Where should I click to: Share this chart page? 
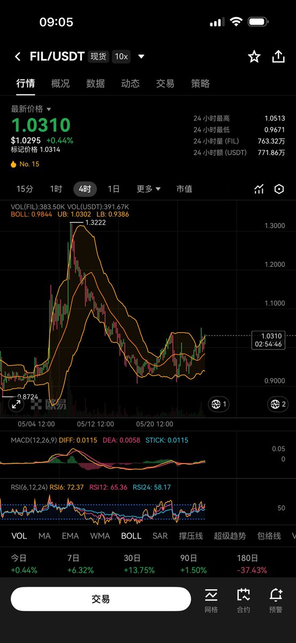click(x=278, y=57)
